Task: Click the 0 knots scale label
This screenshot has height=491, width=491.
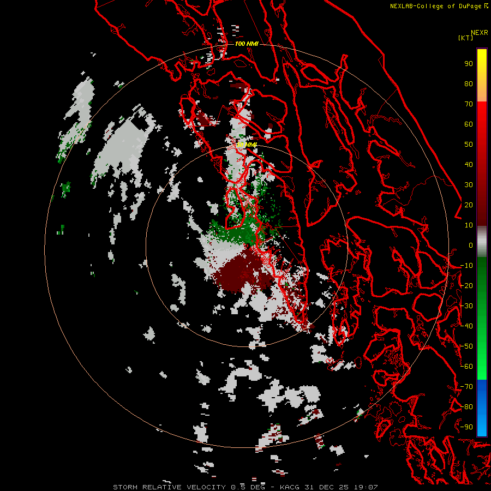Action: pyautogui.click(x=471, y=245)
